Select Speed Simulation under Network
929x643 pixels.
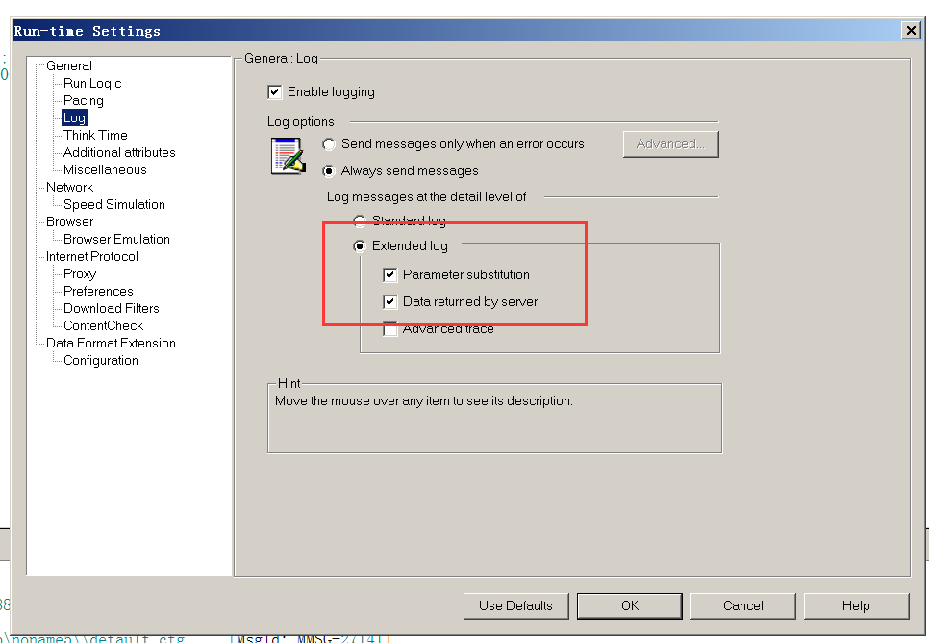(x=114, y=205)
